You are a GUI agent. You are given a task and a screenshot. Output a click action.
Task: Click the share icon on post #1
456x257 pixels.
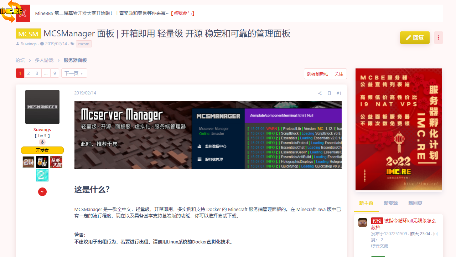click(x=320, y=93)
